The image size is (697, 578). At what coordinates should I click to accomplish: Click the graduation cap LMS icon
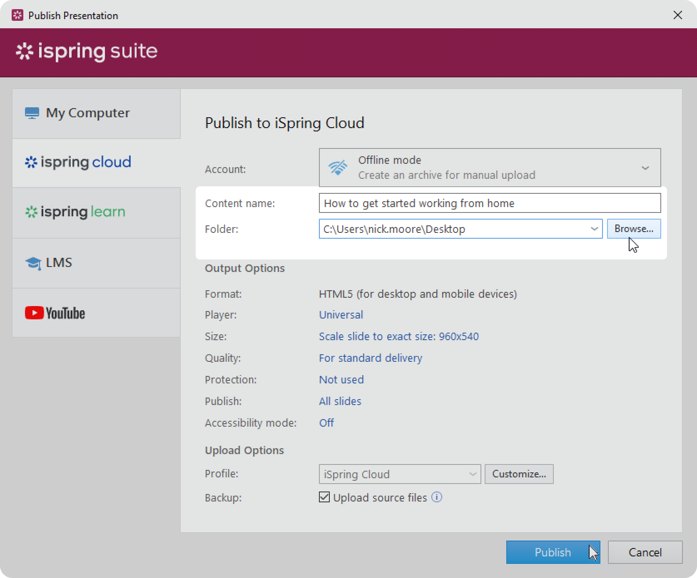click(x=33, y=263)
